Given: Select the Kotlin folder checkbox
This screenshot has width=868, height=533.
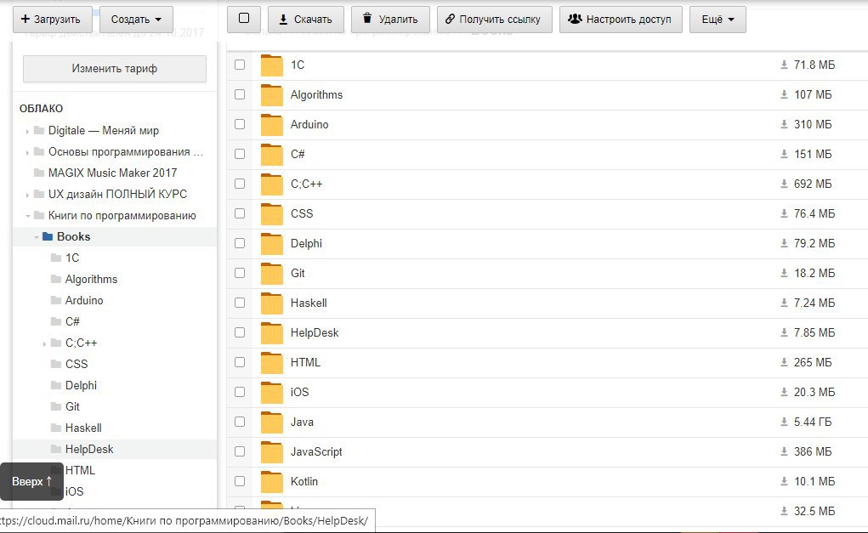Looking at the screenshot, I should tap(240, 481).
